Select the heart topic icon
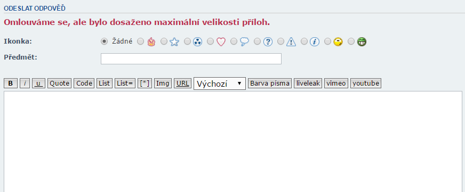Screen dimensions: 465x192 pos(221,41)
